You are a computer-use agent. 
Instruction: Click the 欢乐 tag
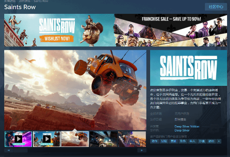click(183, 141)
